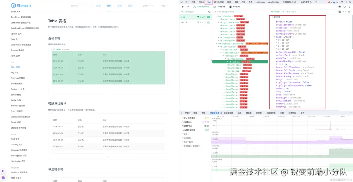Click the open-in-editor icon in state pane
353x182 pixels.
[x=349, y=12]
